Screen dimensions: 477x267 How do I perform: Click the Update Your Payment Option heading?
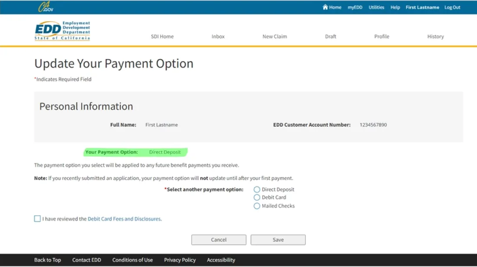pos(114,63)
